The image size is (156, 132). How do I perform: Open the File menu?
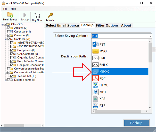5,9
